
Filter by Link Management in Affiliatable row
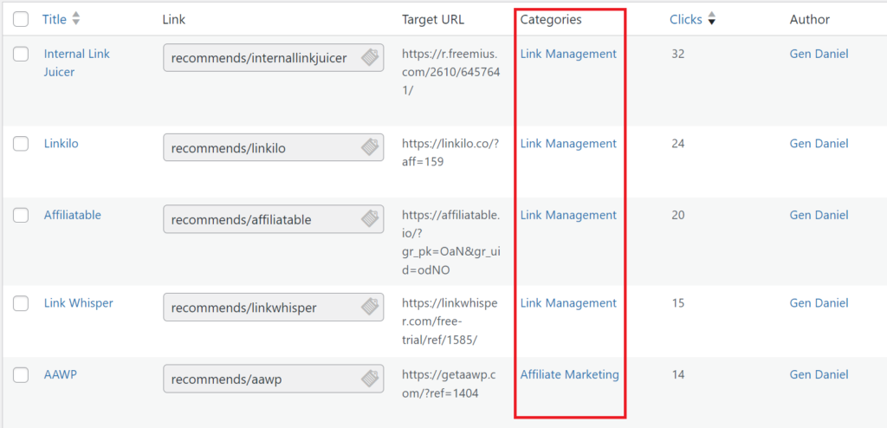[x=568, y=215]
